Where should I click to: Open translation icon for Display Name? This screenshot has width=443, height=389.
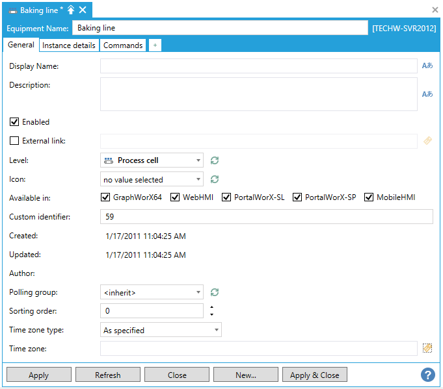click(x=427, y=66)
